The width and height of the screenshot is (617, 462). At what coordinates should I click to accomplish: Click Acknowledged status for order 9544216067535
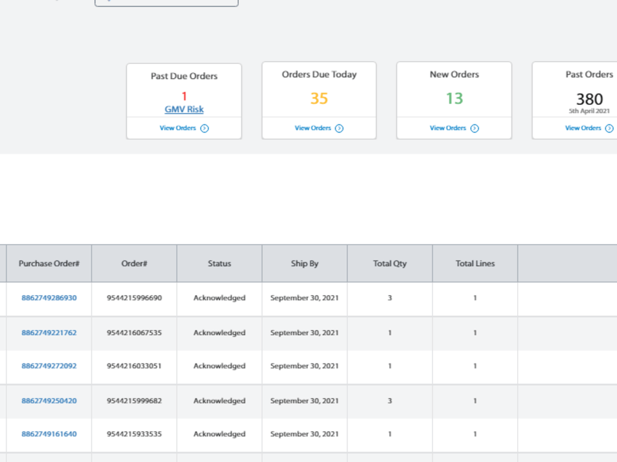point(220,333)
